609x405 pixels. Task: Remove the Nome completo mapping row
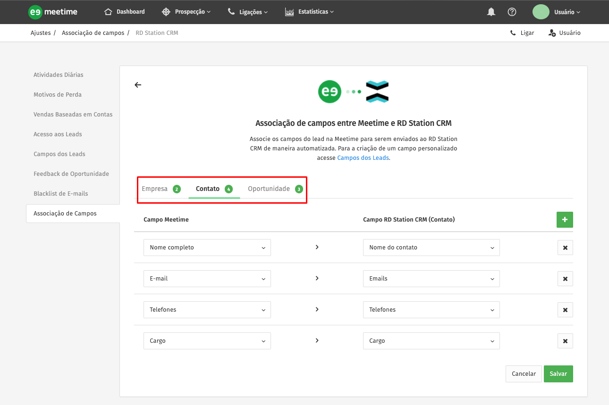coord(565,248)
